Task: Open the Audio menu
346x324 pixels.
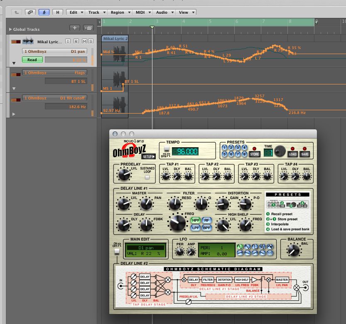Action: click(x=164, y=12)
